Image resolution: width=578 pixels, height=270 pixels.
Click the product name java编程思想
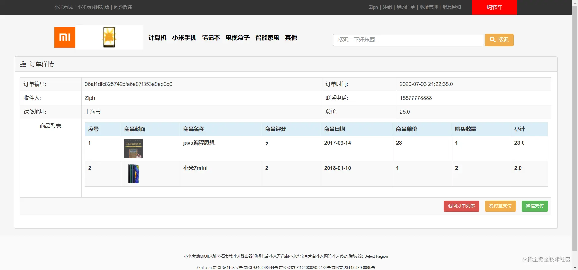(x=199, y=143)
